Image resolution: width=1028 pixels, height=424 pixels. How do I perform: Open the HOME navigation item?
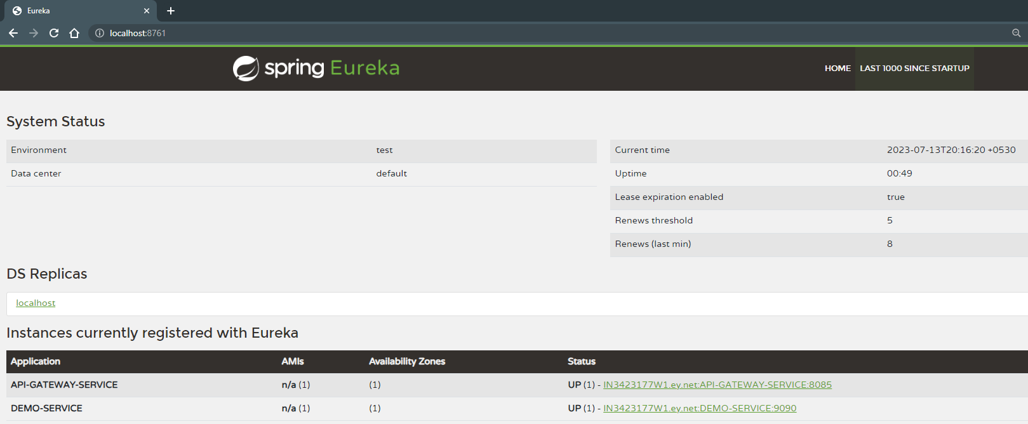[x=838, y=69]
